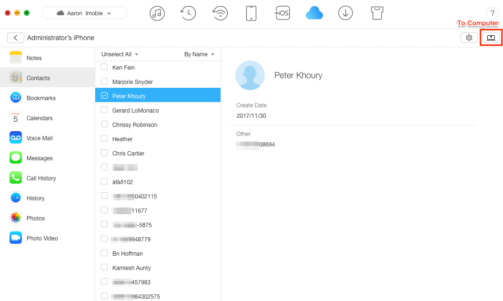Check Gerard LoMonaco contact checkbox
The image size is (503, 301).
104,110
